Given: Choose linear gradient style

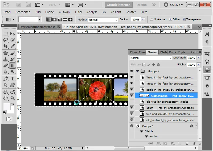Looking at the screenshot, I should pyautogui.click(x=49, y=19).
